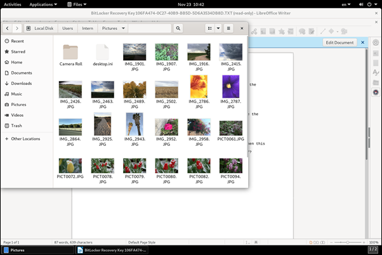Select thumbnail IMG_1907.JPG
Screen dimensions: 382x255
pos(167,52)
